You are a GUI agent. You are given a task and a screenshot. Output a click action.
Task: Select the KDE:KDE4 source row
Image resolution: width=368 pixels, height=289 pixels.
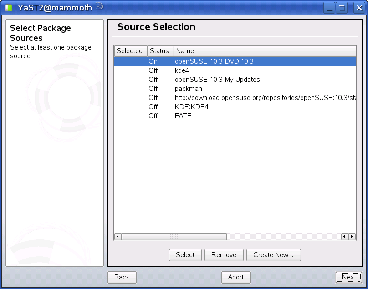coord(192,107)
